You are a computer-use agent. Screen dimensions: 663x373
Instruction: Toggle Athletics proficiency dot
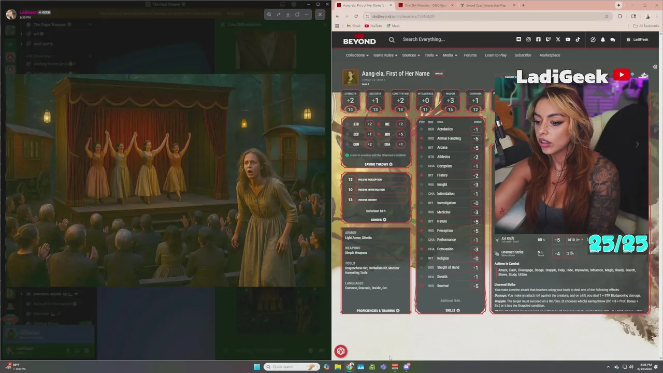click(x=421, y=157)
